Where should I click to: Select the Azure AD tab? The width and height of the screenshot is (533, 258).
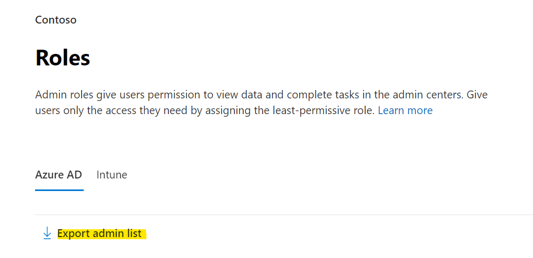coord(59,175)
